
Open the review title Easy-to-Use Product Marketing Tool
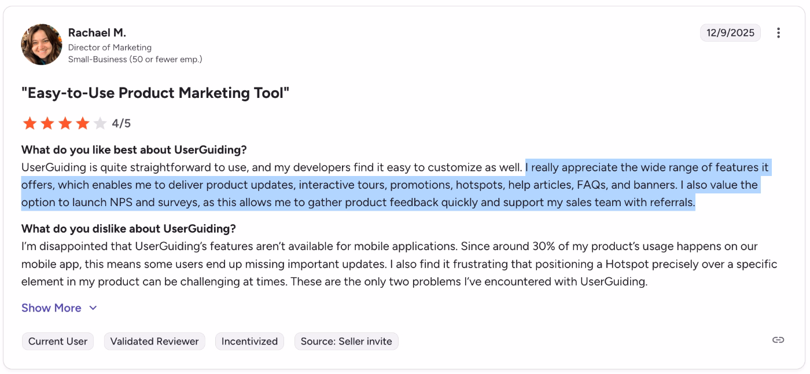tap(155, 93)
